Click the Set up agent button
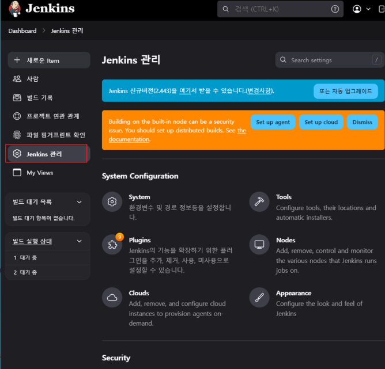This screenshot has height=369, width=385. click(273, 122)
